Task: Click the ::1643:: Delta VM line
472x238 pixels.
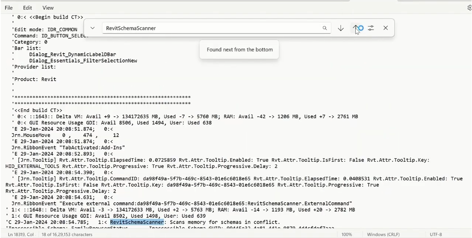Action: click(x=185, y=116)
